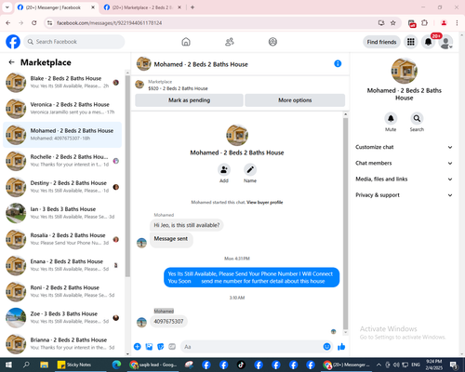Reload the page

(34, 23)
